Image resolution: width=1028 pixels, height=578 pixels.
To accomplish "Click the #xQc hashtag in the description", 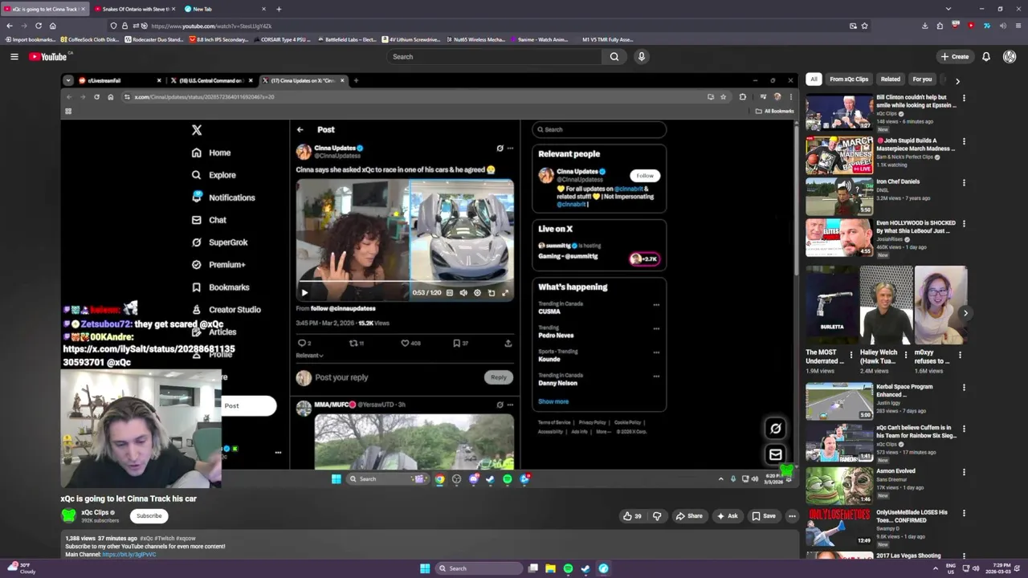I will (147, 539).
